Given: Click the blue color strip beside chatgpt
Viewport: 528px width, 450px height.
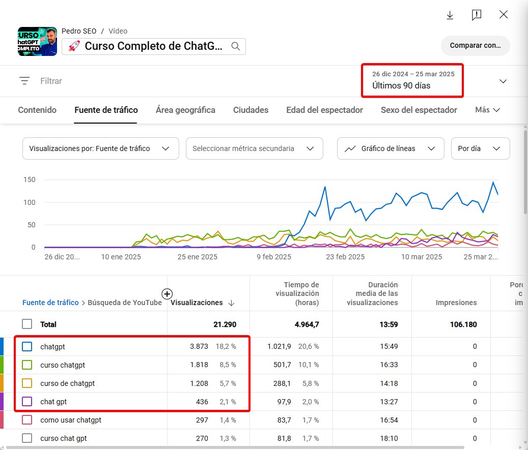Looking at the screenshot, I should click(3, 346).
